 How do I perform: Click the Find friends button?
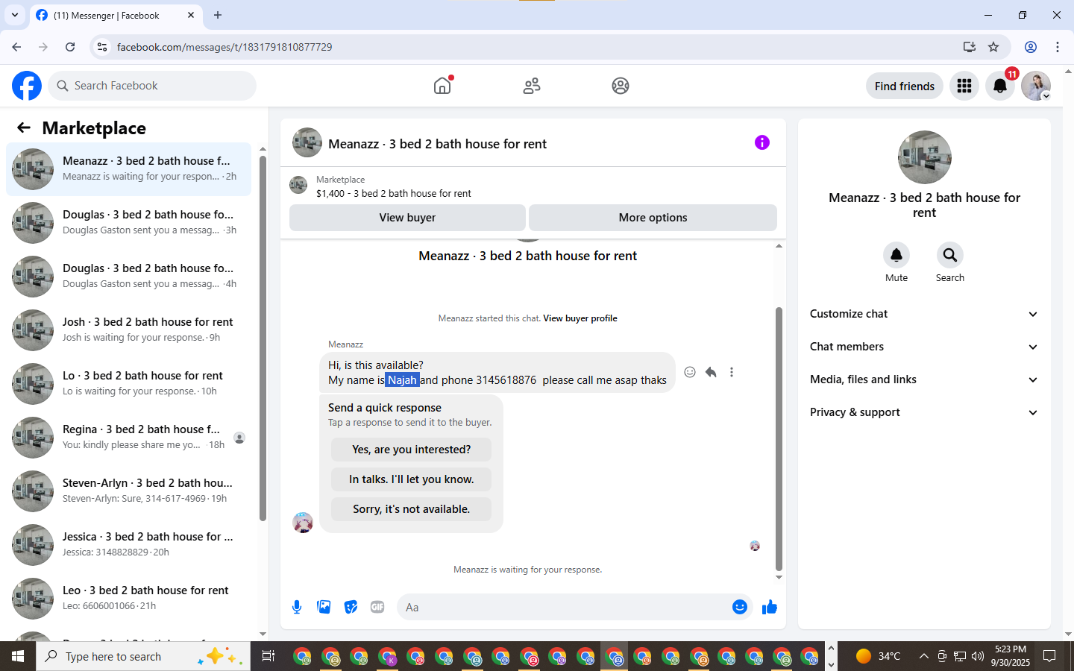(x=904, y=86)
